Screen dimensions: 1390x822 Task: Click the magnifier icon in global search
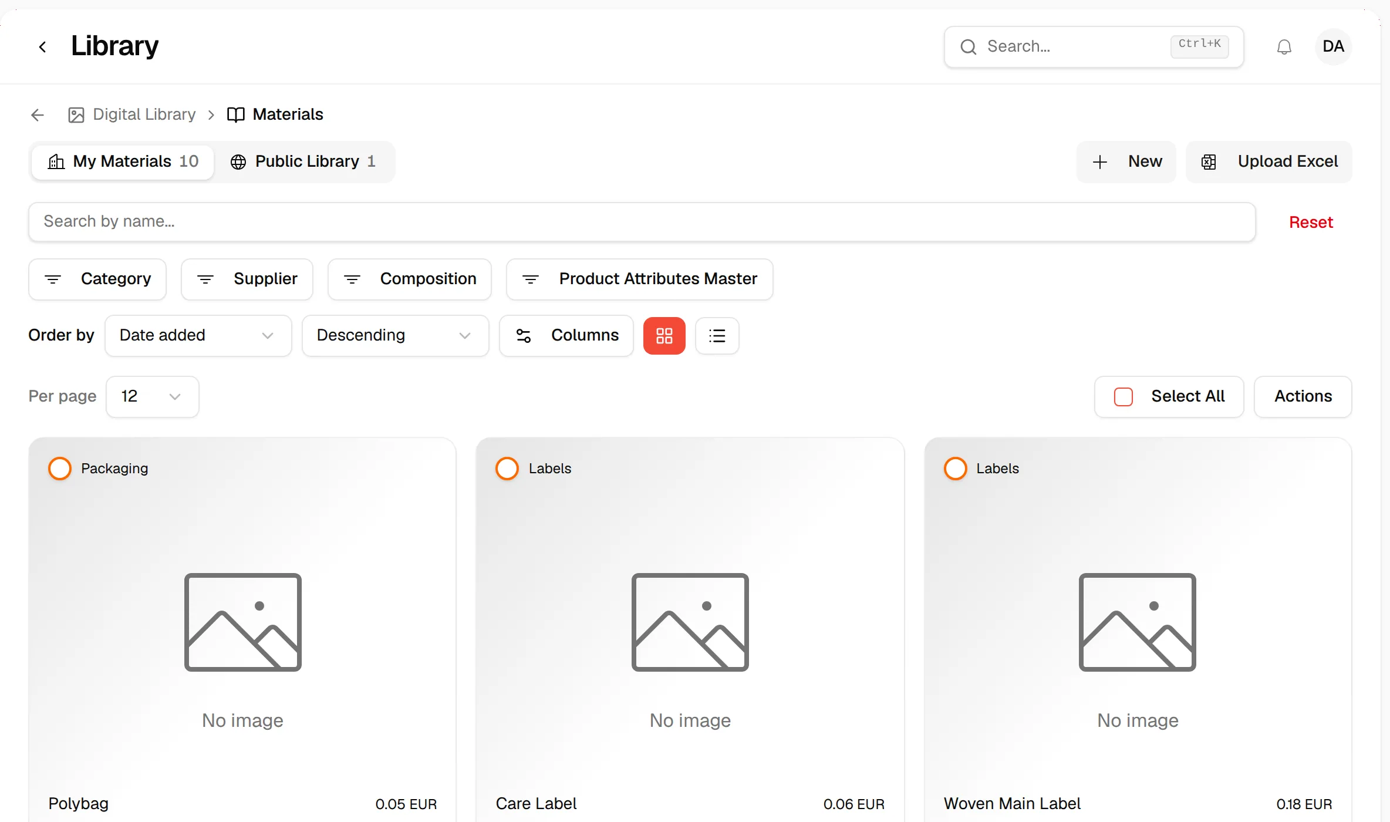tap(969, 47)
